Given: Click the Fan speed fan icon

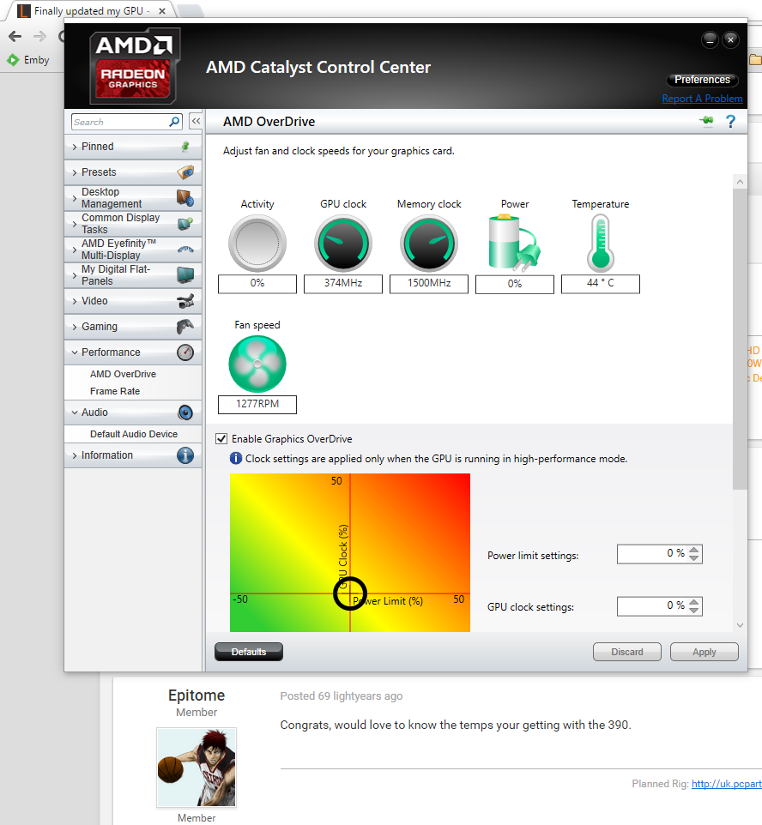Looking at the screenshot, I should click(x=257, y=364).
